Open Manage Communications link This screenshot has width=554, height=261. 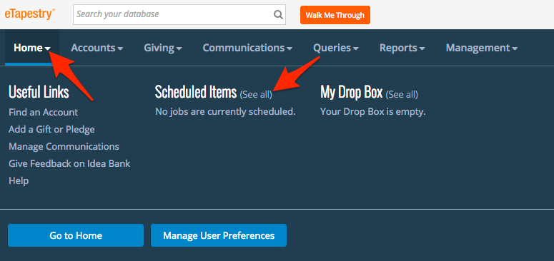tap(64, 146)
